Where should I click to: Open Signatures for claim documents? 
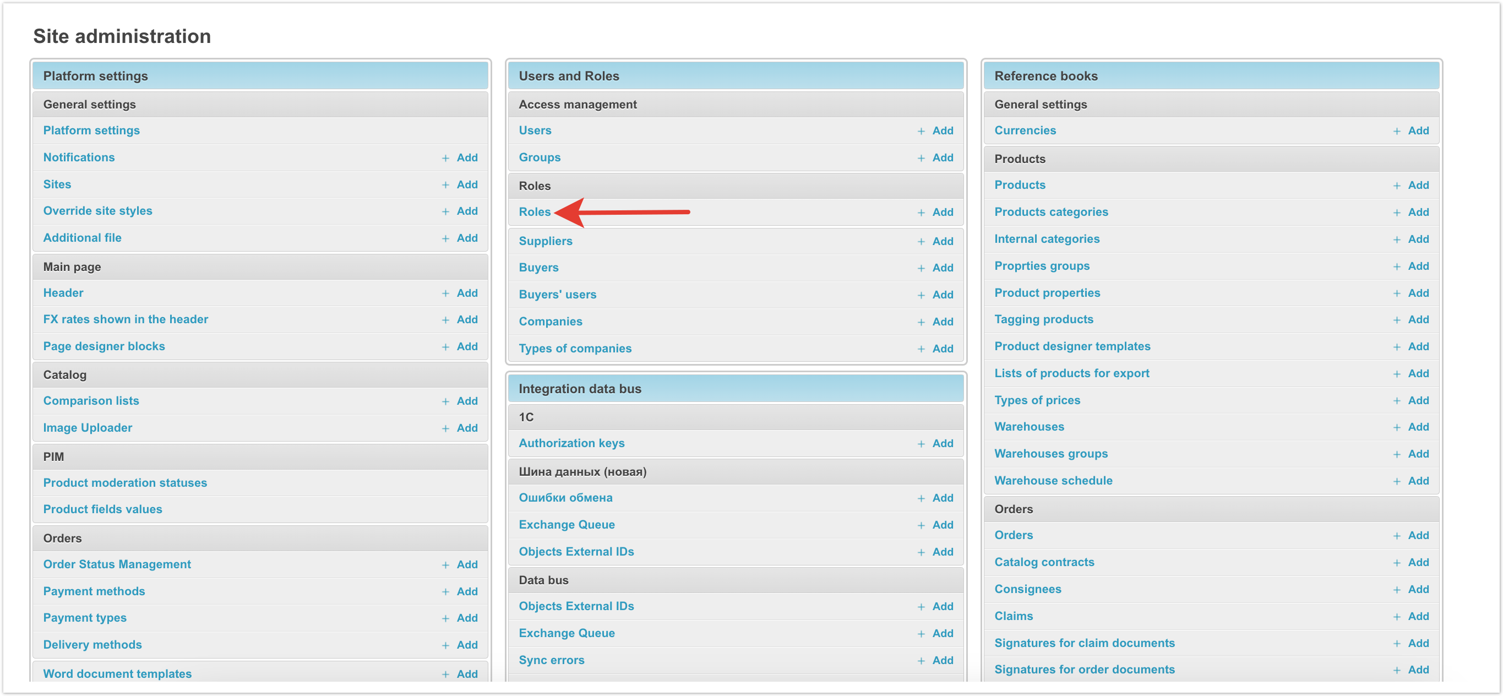[x=1083, y=643]
